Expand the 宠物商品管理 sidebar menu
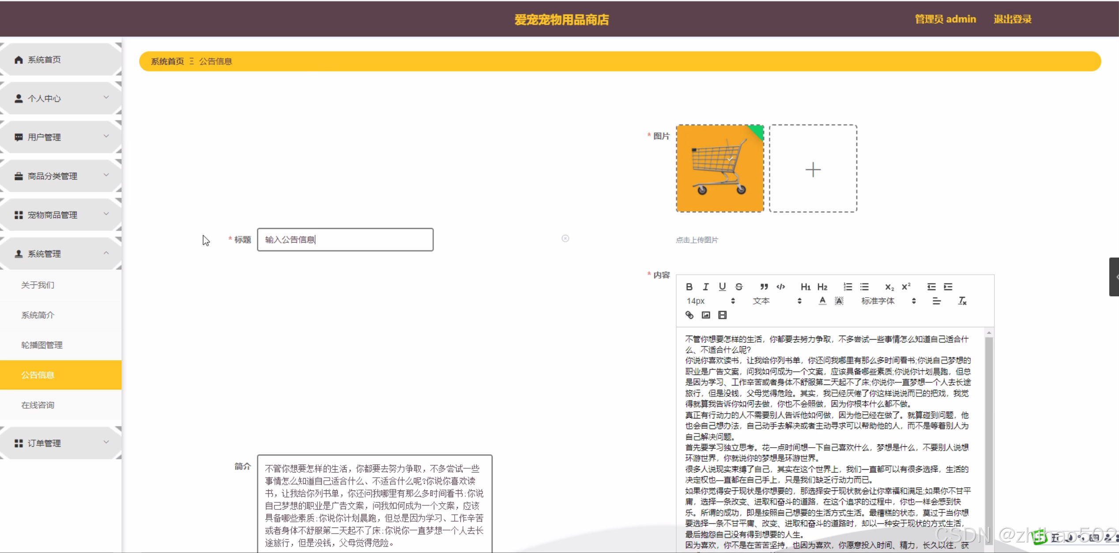Image resolution: width=1119 pixels, height=553 pixels. 61,215
